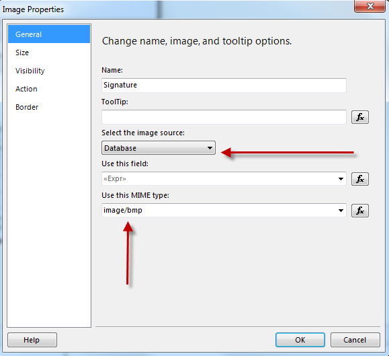Image resolution: width=389 pixels, height=356 pixels.
Task: Expand the image source Database dropdown
Action: pos(159,148)
